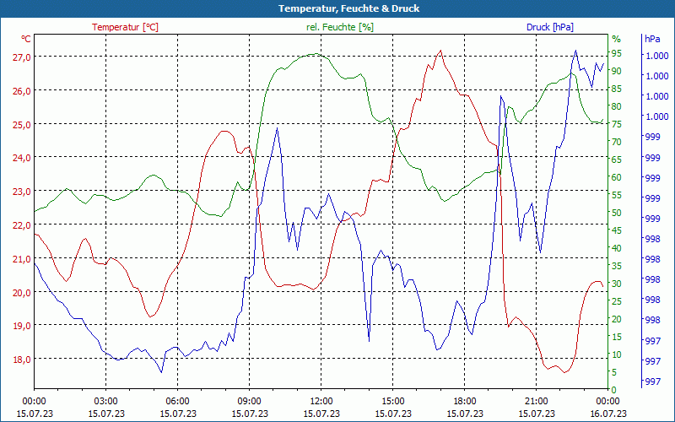The image size is (675, 422).
Task: Select the 95 humidity axis value
Action: (617, 53)
